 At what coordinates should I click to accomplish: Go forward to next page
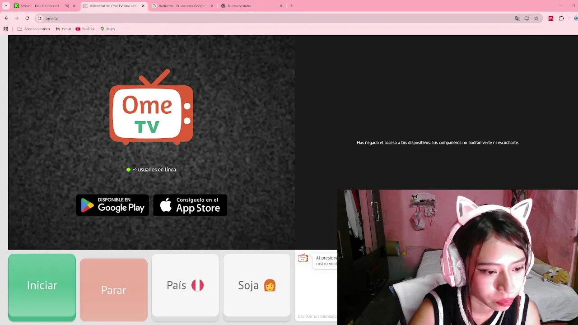coord(17,19)
